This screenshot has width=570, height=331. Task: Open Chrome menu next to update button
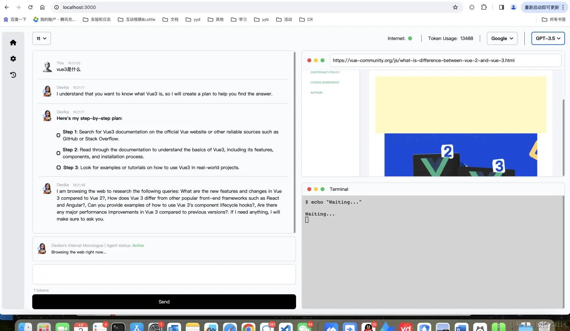click(x=563, y=7)
